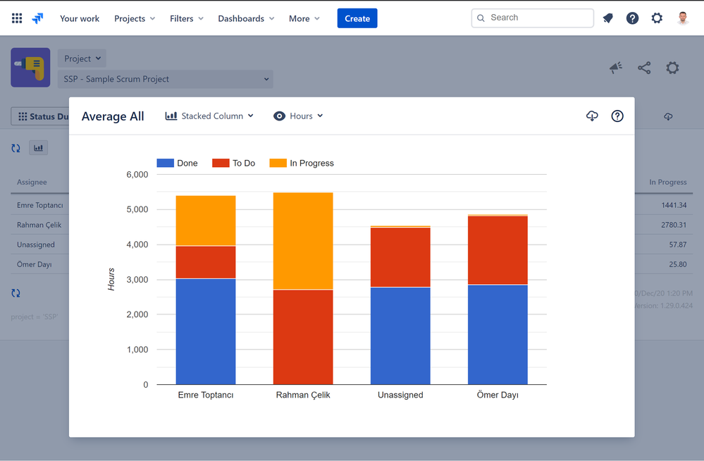This screenshot has width=704, height=461.
Task: Toggle the In Progress legend entry
Action: click(302, 163)
